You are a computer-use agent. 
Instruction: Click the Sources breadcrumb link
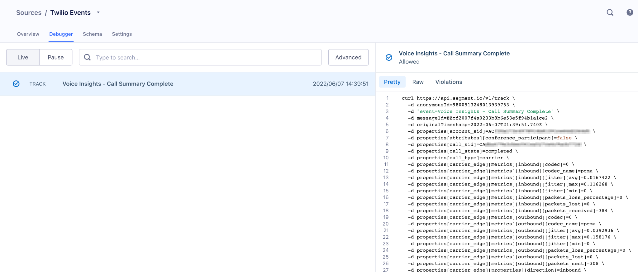29,13
